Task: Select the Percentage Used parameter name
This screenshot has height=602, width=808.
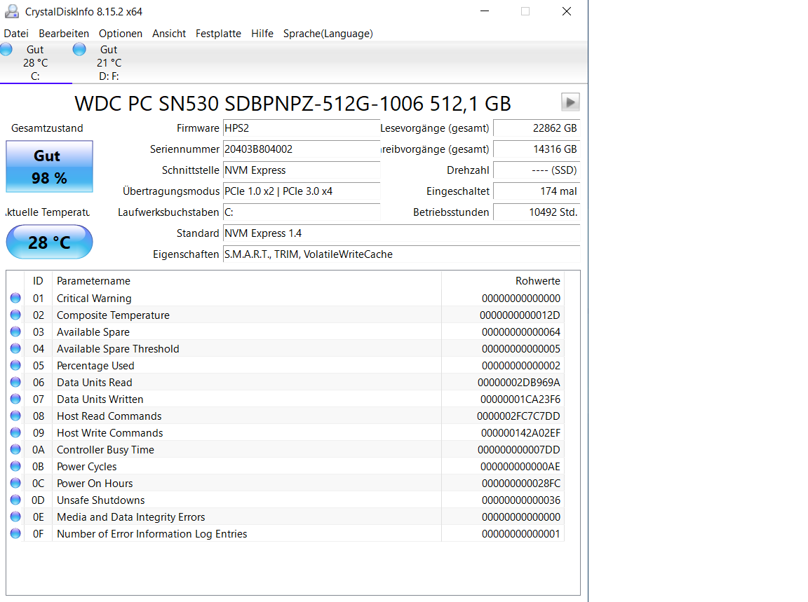Action: coord(95,366)
